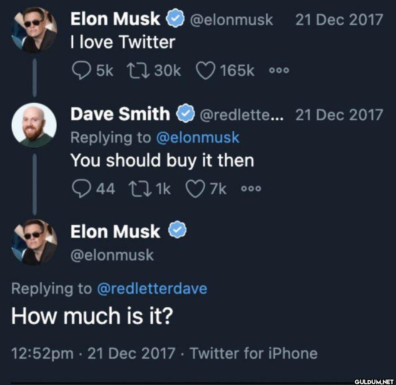Open the Twitter for iPhone source link
The image size is (396, 385).
coord(253,353)
